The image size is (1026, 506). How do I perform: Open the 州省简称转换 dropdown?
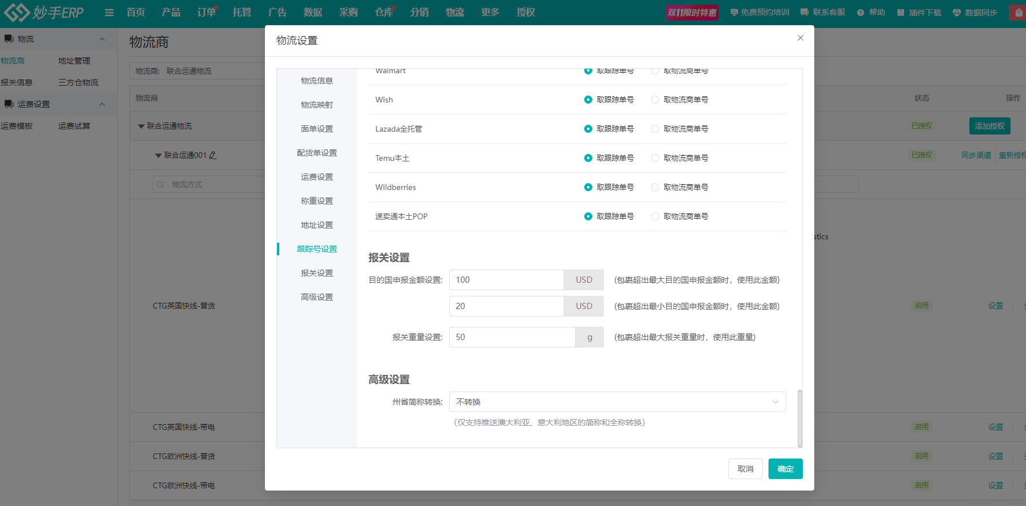(x=617, y=402)
